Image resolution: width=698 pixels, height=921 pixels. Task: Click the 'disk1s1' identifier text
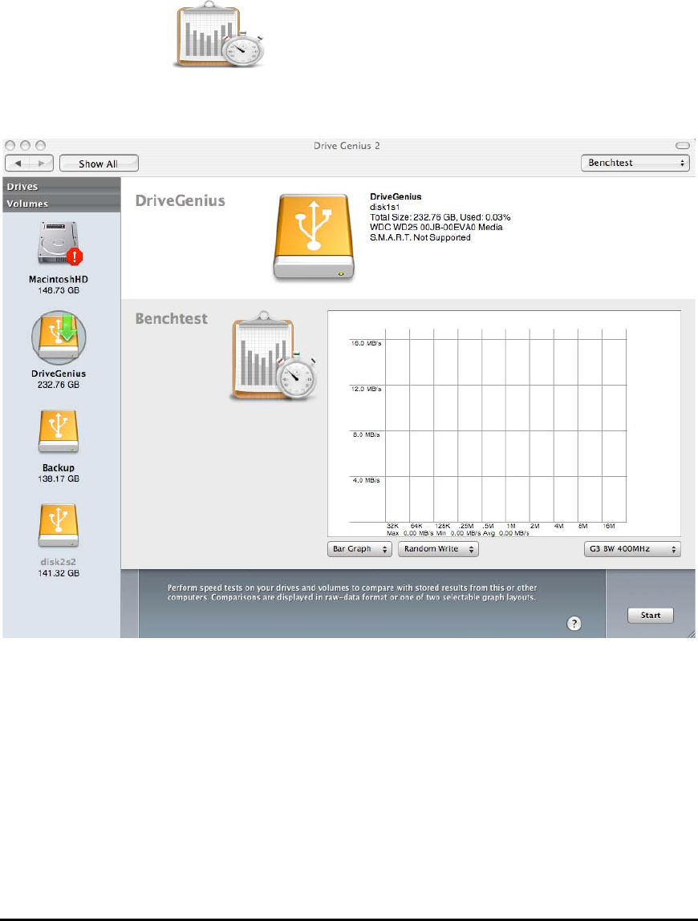click(x=384, y=207)
